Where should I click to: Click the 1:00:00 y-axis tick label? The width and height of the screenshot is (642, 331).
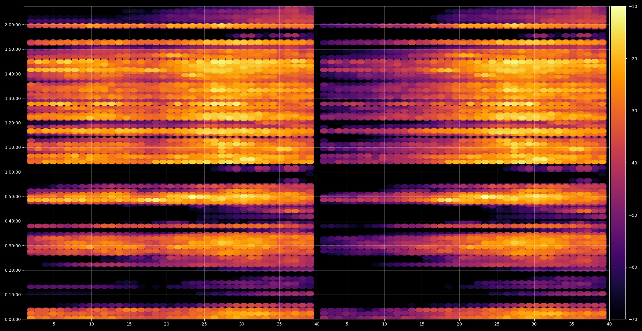click(13, 172)
